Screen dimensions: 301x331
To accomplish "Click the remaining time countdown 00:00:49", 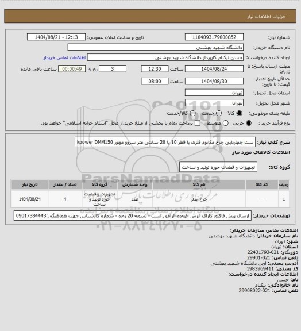I will [72, 69].
